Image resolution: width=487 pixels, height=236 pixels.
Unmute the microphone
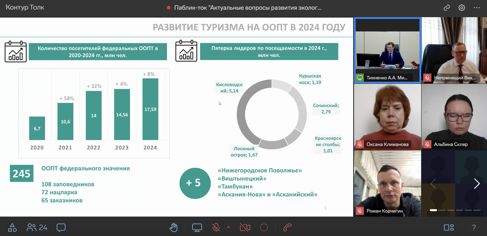216,228
